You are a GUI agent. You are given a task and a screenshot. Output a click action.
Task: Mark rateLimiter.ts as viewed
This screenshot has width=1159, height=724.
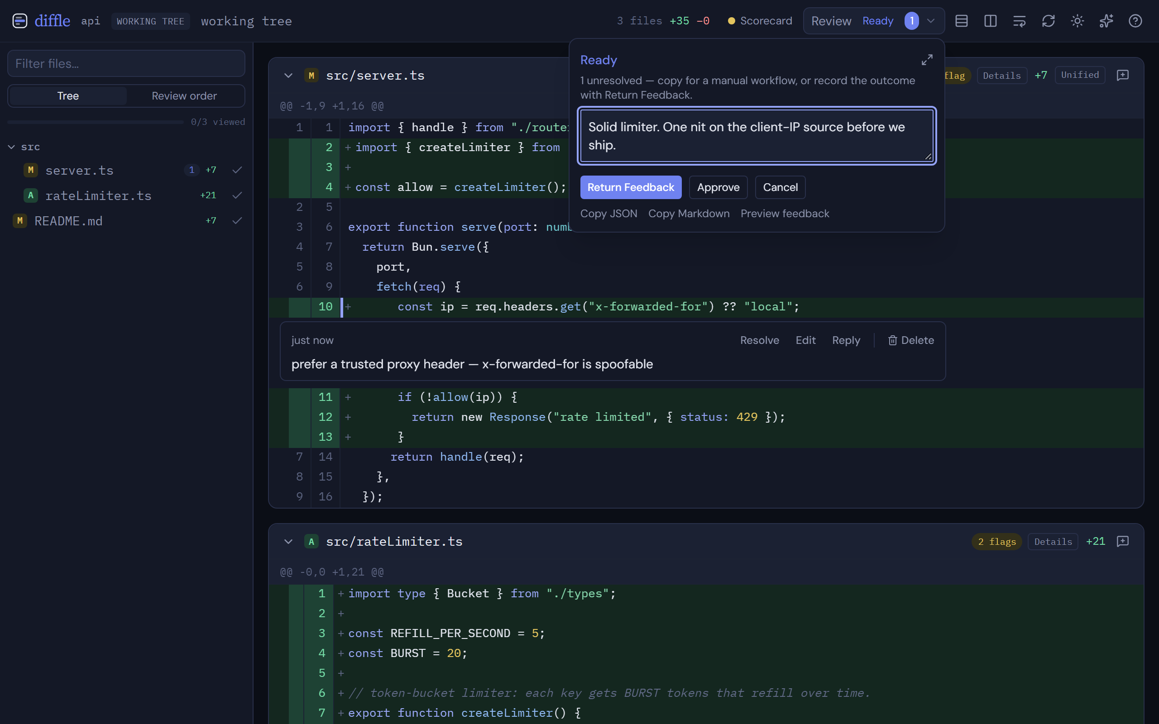[237, 195]
